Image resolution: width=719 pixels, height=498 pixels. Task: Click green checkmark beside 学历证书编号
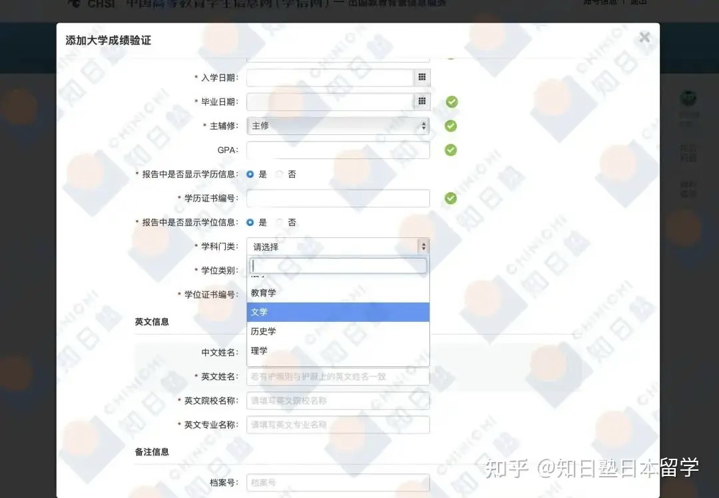tap(451, 198)
